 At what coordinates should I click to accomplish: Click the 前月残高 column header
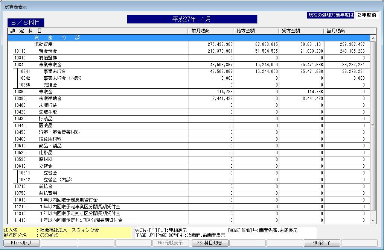(211, 31)
